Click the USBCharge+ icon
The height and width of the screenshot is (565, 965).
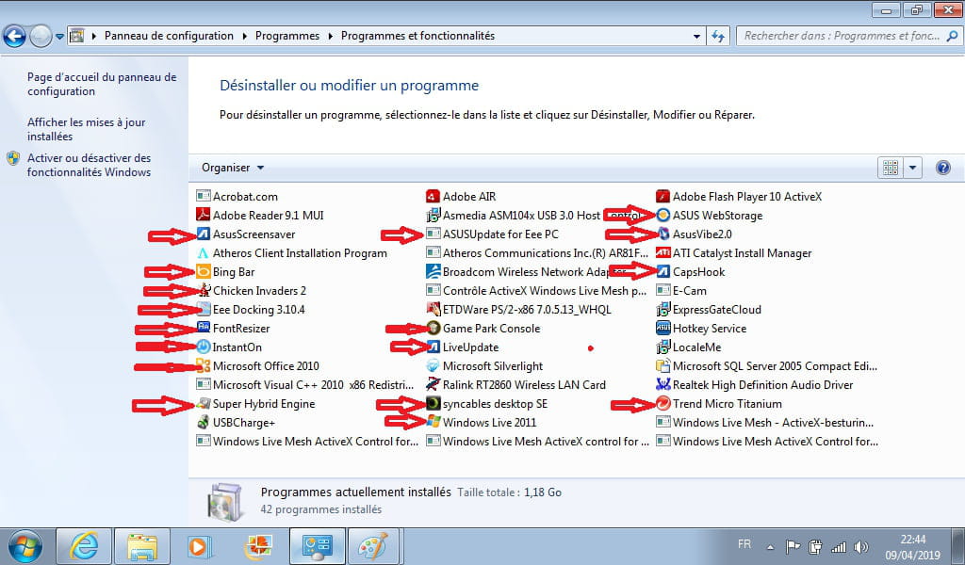click(204, 422)
